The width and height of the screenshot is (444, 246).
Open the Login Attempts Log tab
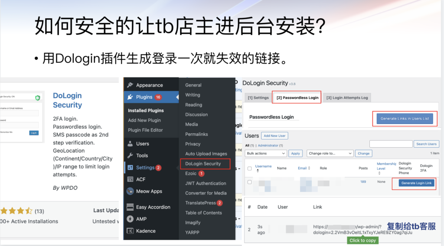(347, 98)
